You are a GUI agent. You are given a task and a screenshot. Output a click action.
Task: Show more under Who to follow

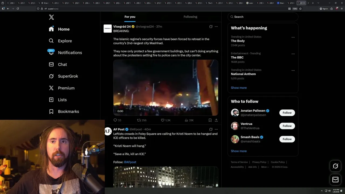coord(239,151)
